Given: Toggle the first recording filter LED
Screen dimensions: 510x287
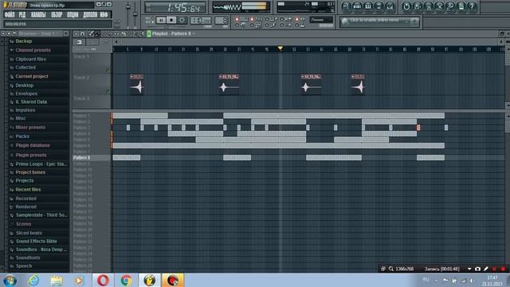Looking at the screenshot, I should pyautogui.click(x=237, y=19).
